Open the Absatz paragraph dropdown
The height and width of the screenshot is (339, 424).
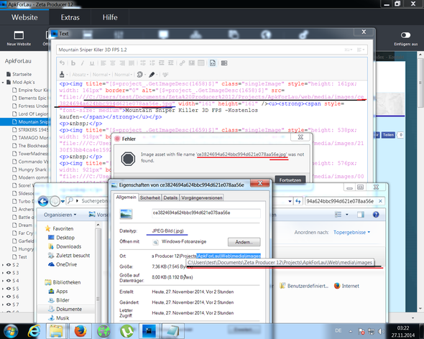point(80,75)
